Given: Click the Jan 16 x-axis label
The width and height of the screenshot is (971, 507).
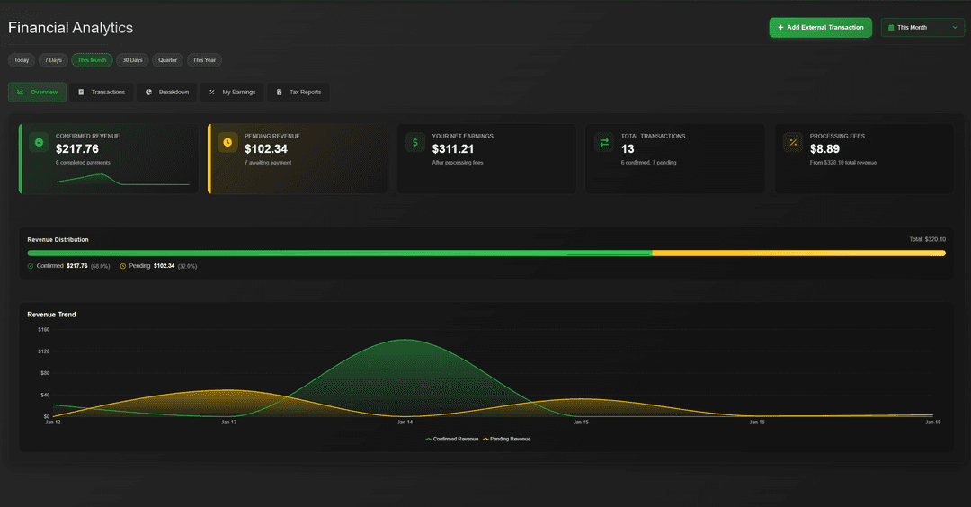Looking at the screenshot, I should (x=757, y=422).
